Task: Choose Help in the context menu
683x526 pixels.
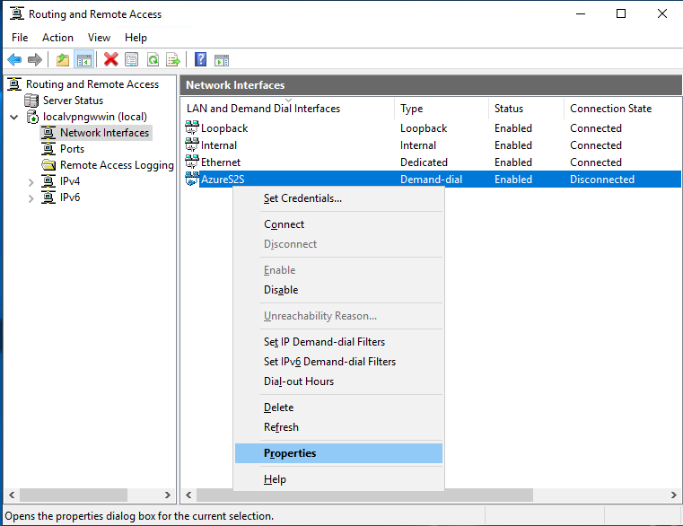Action: (339, 479)
